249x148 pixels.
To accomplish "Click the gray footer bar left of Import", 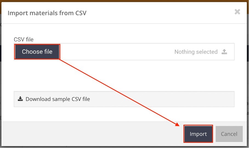I will (92, 134).
